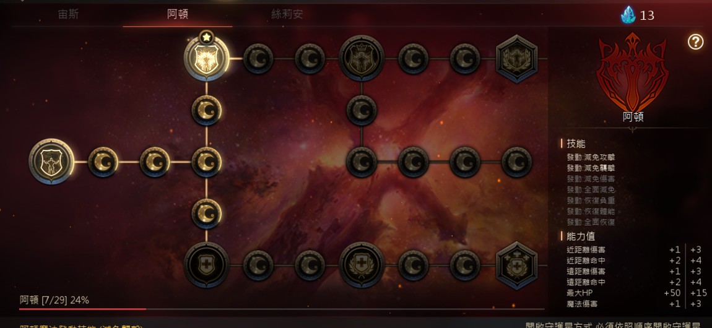
Task: Click the top-right hexagon shield node
Action: [517, 59]
